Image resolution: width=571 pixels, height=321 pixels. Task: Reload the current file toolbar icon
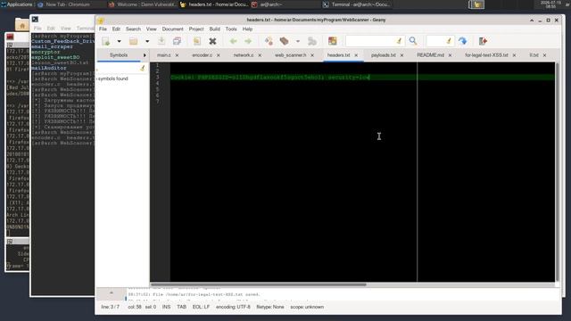tap(196, 41)
